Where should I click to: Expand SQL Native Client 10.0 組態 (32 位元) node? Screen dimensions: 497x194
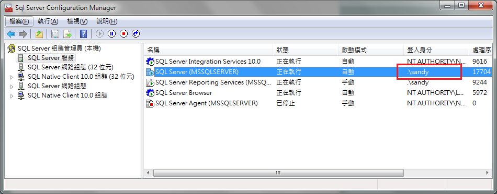pyautogui.click(x=12, y=77)
